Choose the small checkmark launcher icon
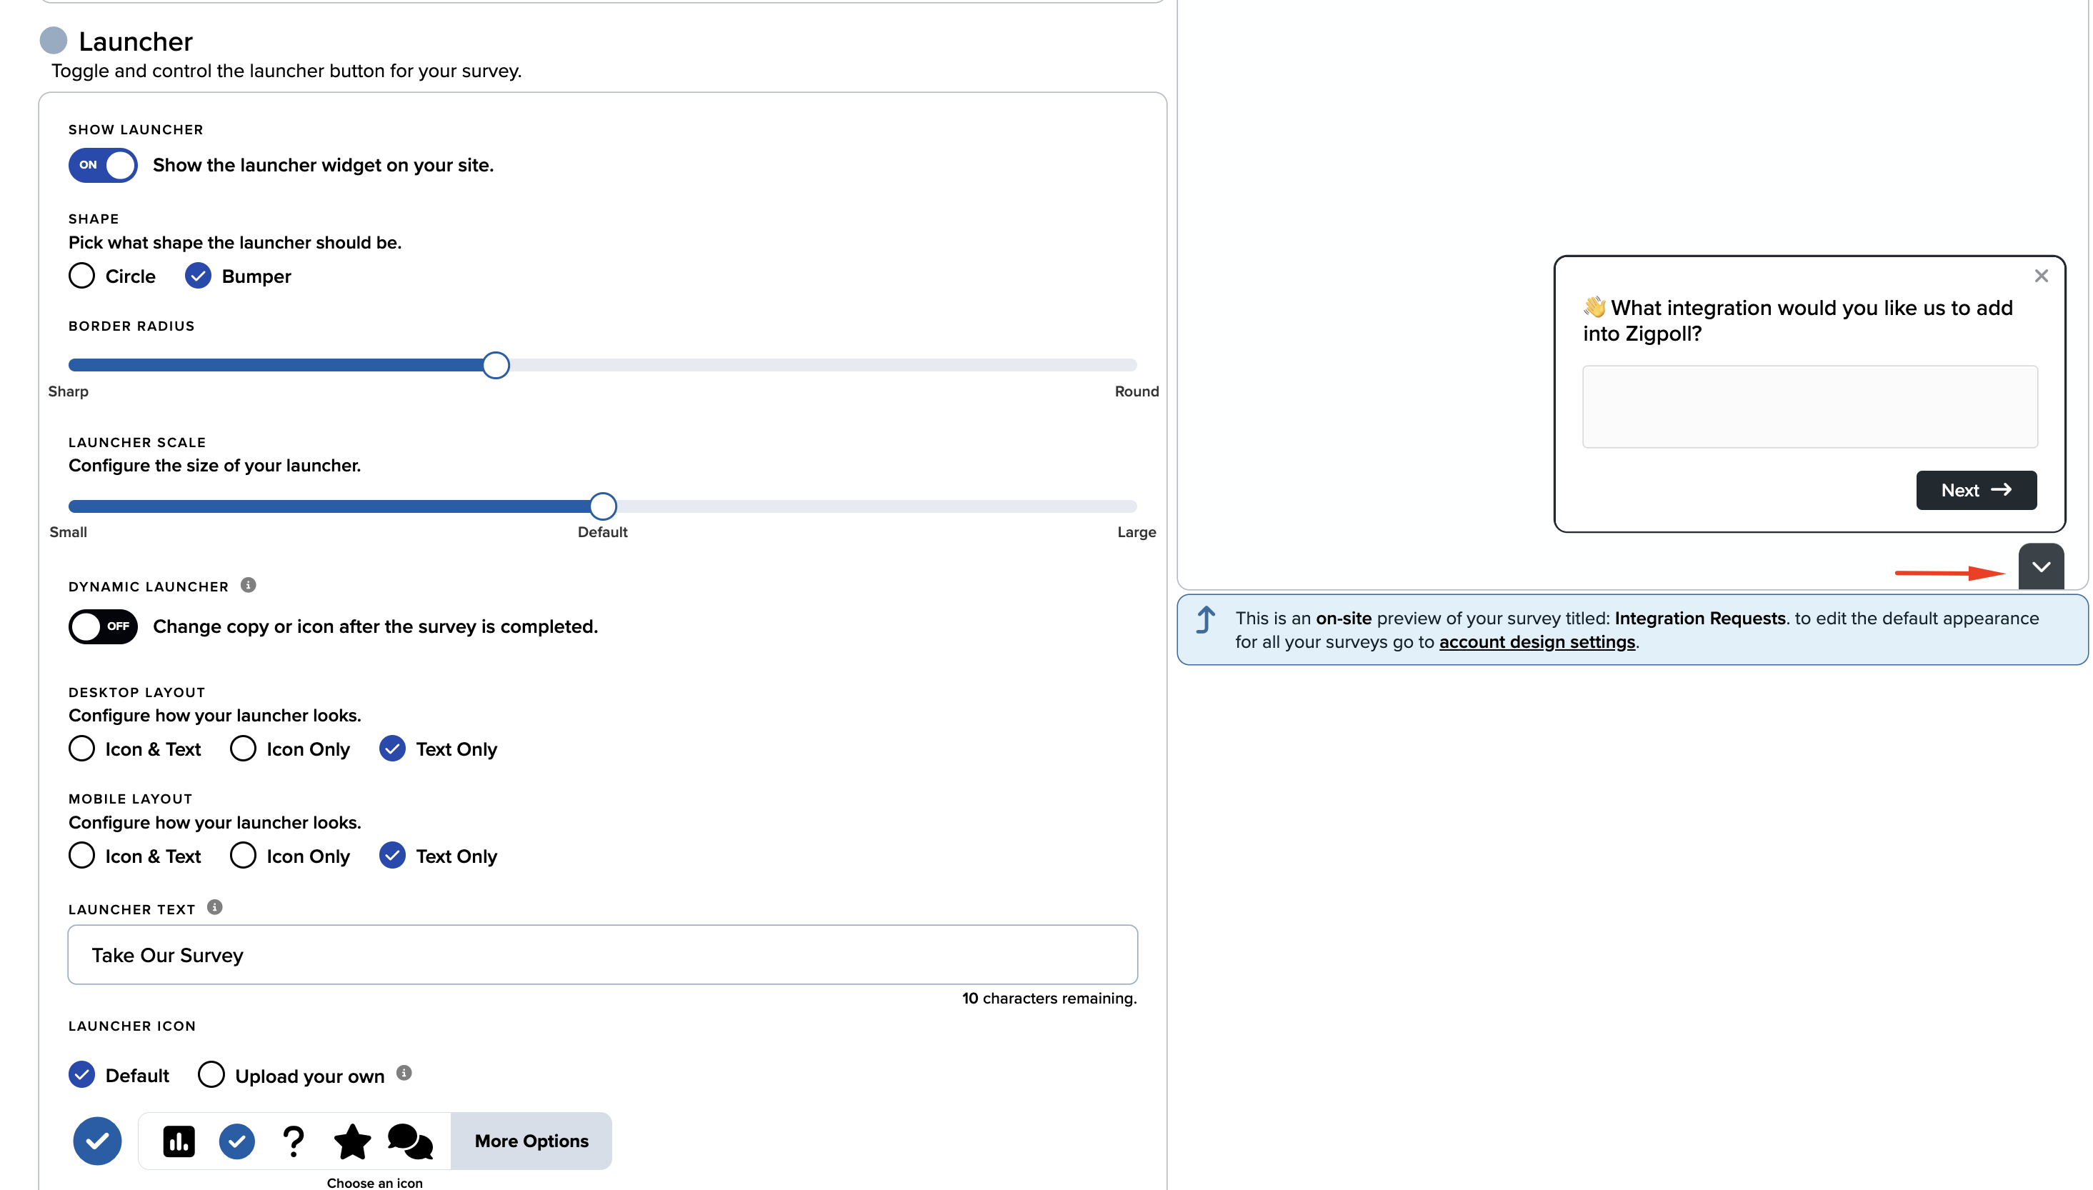The image size is (2093, 1190). pos(237,1141)
